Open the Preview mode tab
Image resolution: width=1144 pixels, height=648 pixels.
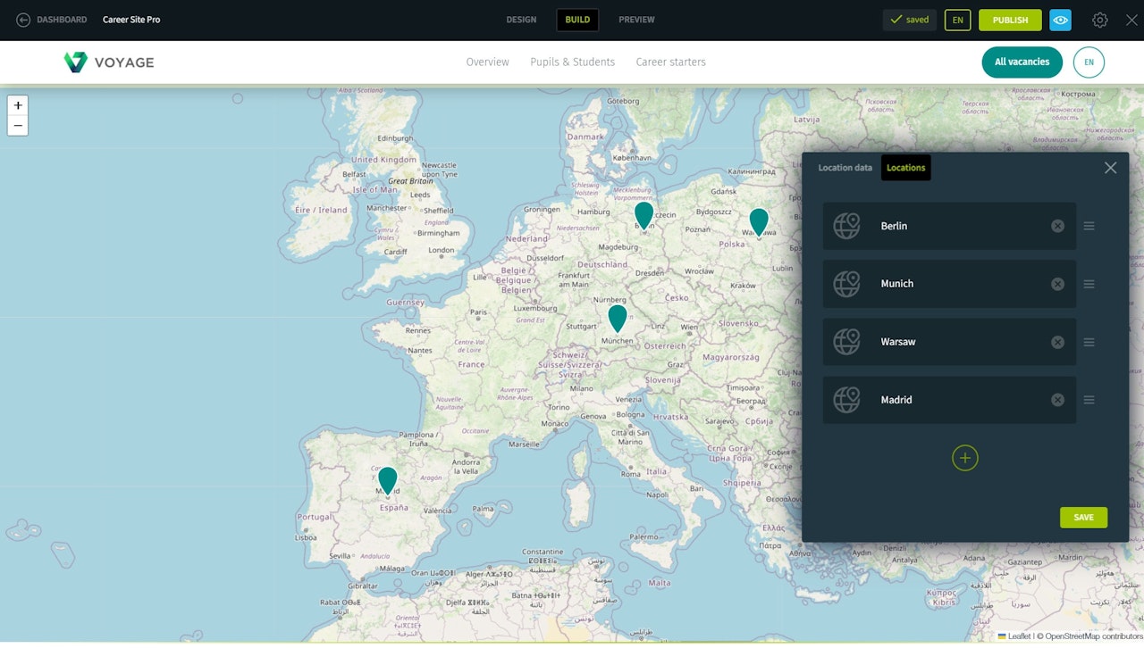636,20
